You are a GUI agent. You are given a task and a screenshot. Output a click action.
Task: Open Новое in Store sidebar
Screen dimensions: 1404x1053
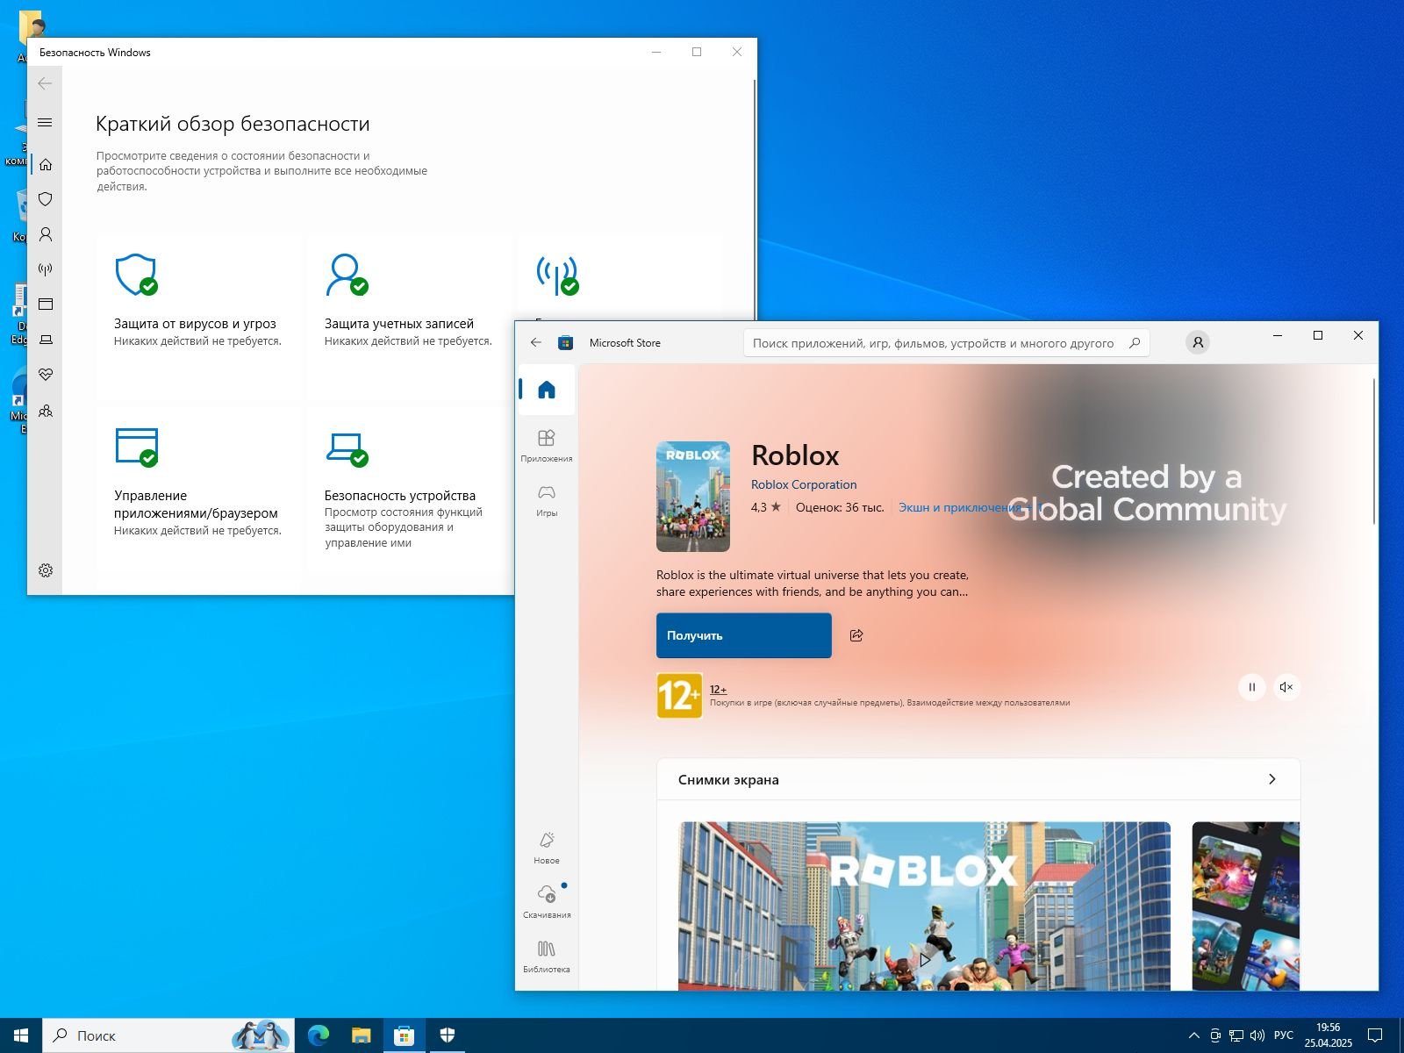(547, 848)
